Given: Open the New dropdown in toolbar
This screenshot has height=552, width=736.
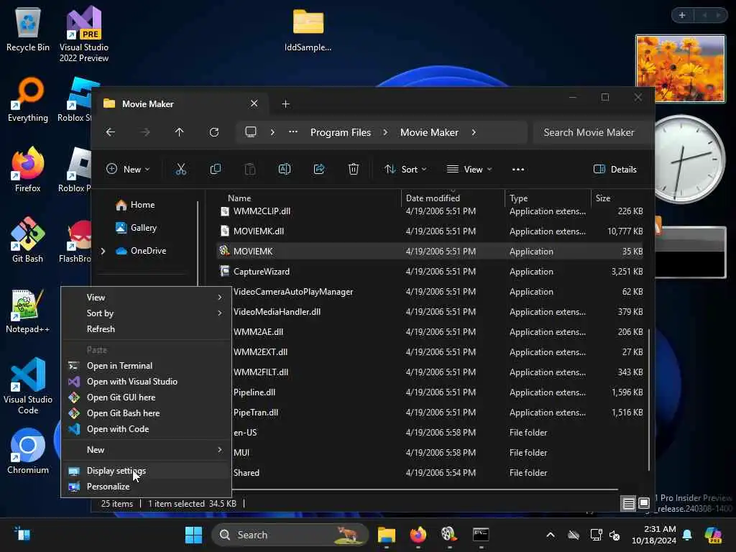Looking at the screenshot, I should [128, 170].
